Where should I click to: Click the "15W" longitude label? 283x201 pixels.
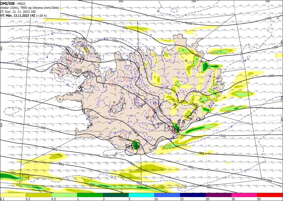pos(194,1)
